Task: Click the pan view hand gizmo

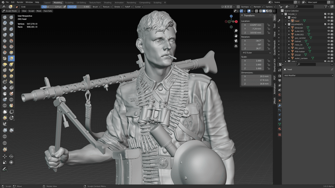Action: click(236, 36)
